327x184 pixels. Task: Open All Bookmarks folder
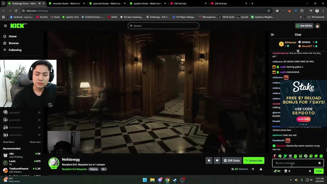click(316, 17)
